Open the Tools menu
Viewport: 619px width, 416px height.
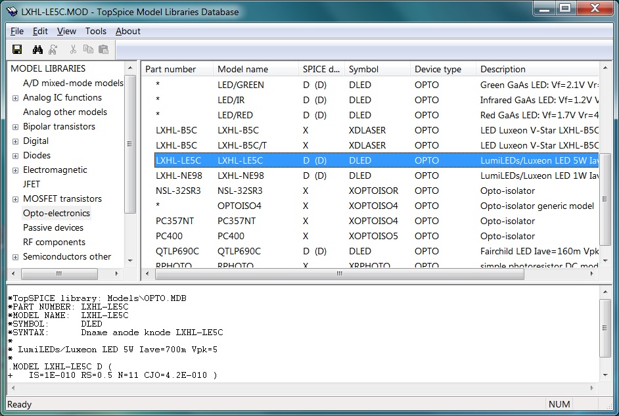click(95, 31)
